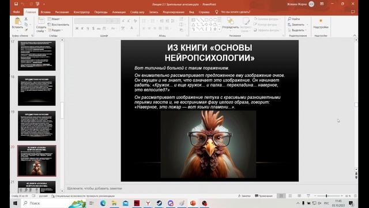Image resolution: width=369 pixels, height=208 pixels.
Task: Open Quick Access Toolbar customize dropdown
Action: coord(44,4)
